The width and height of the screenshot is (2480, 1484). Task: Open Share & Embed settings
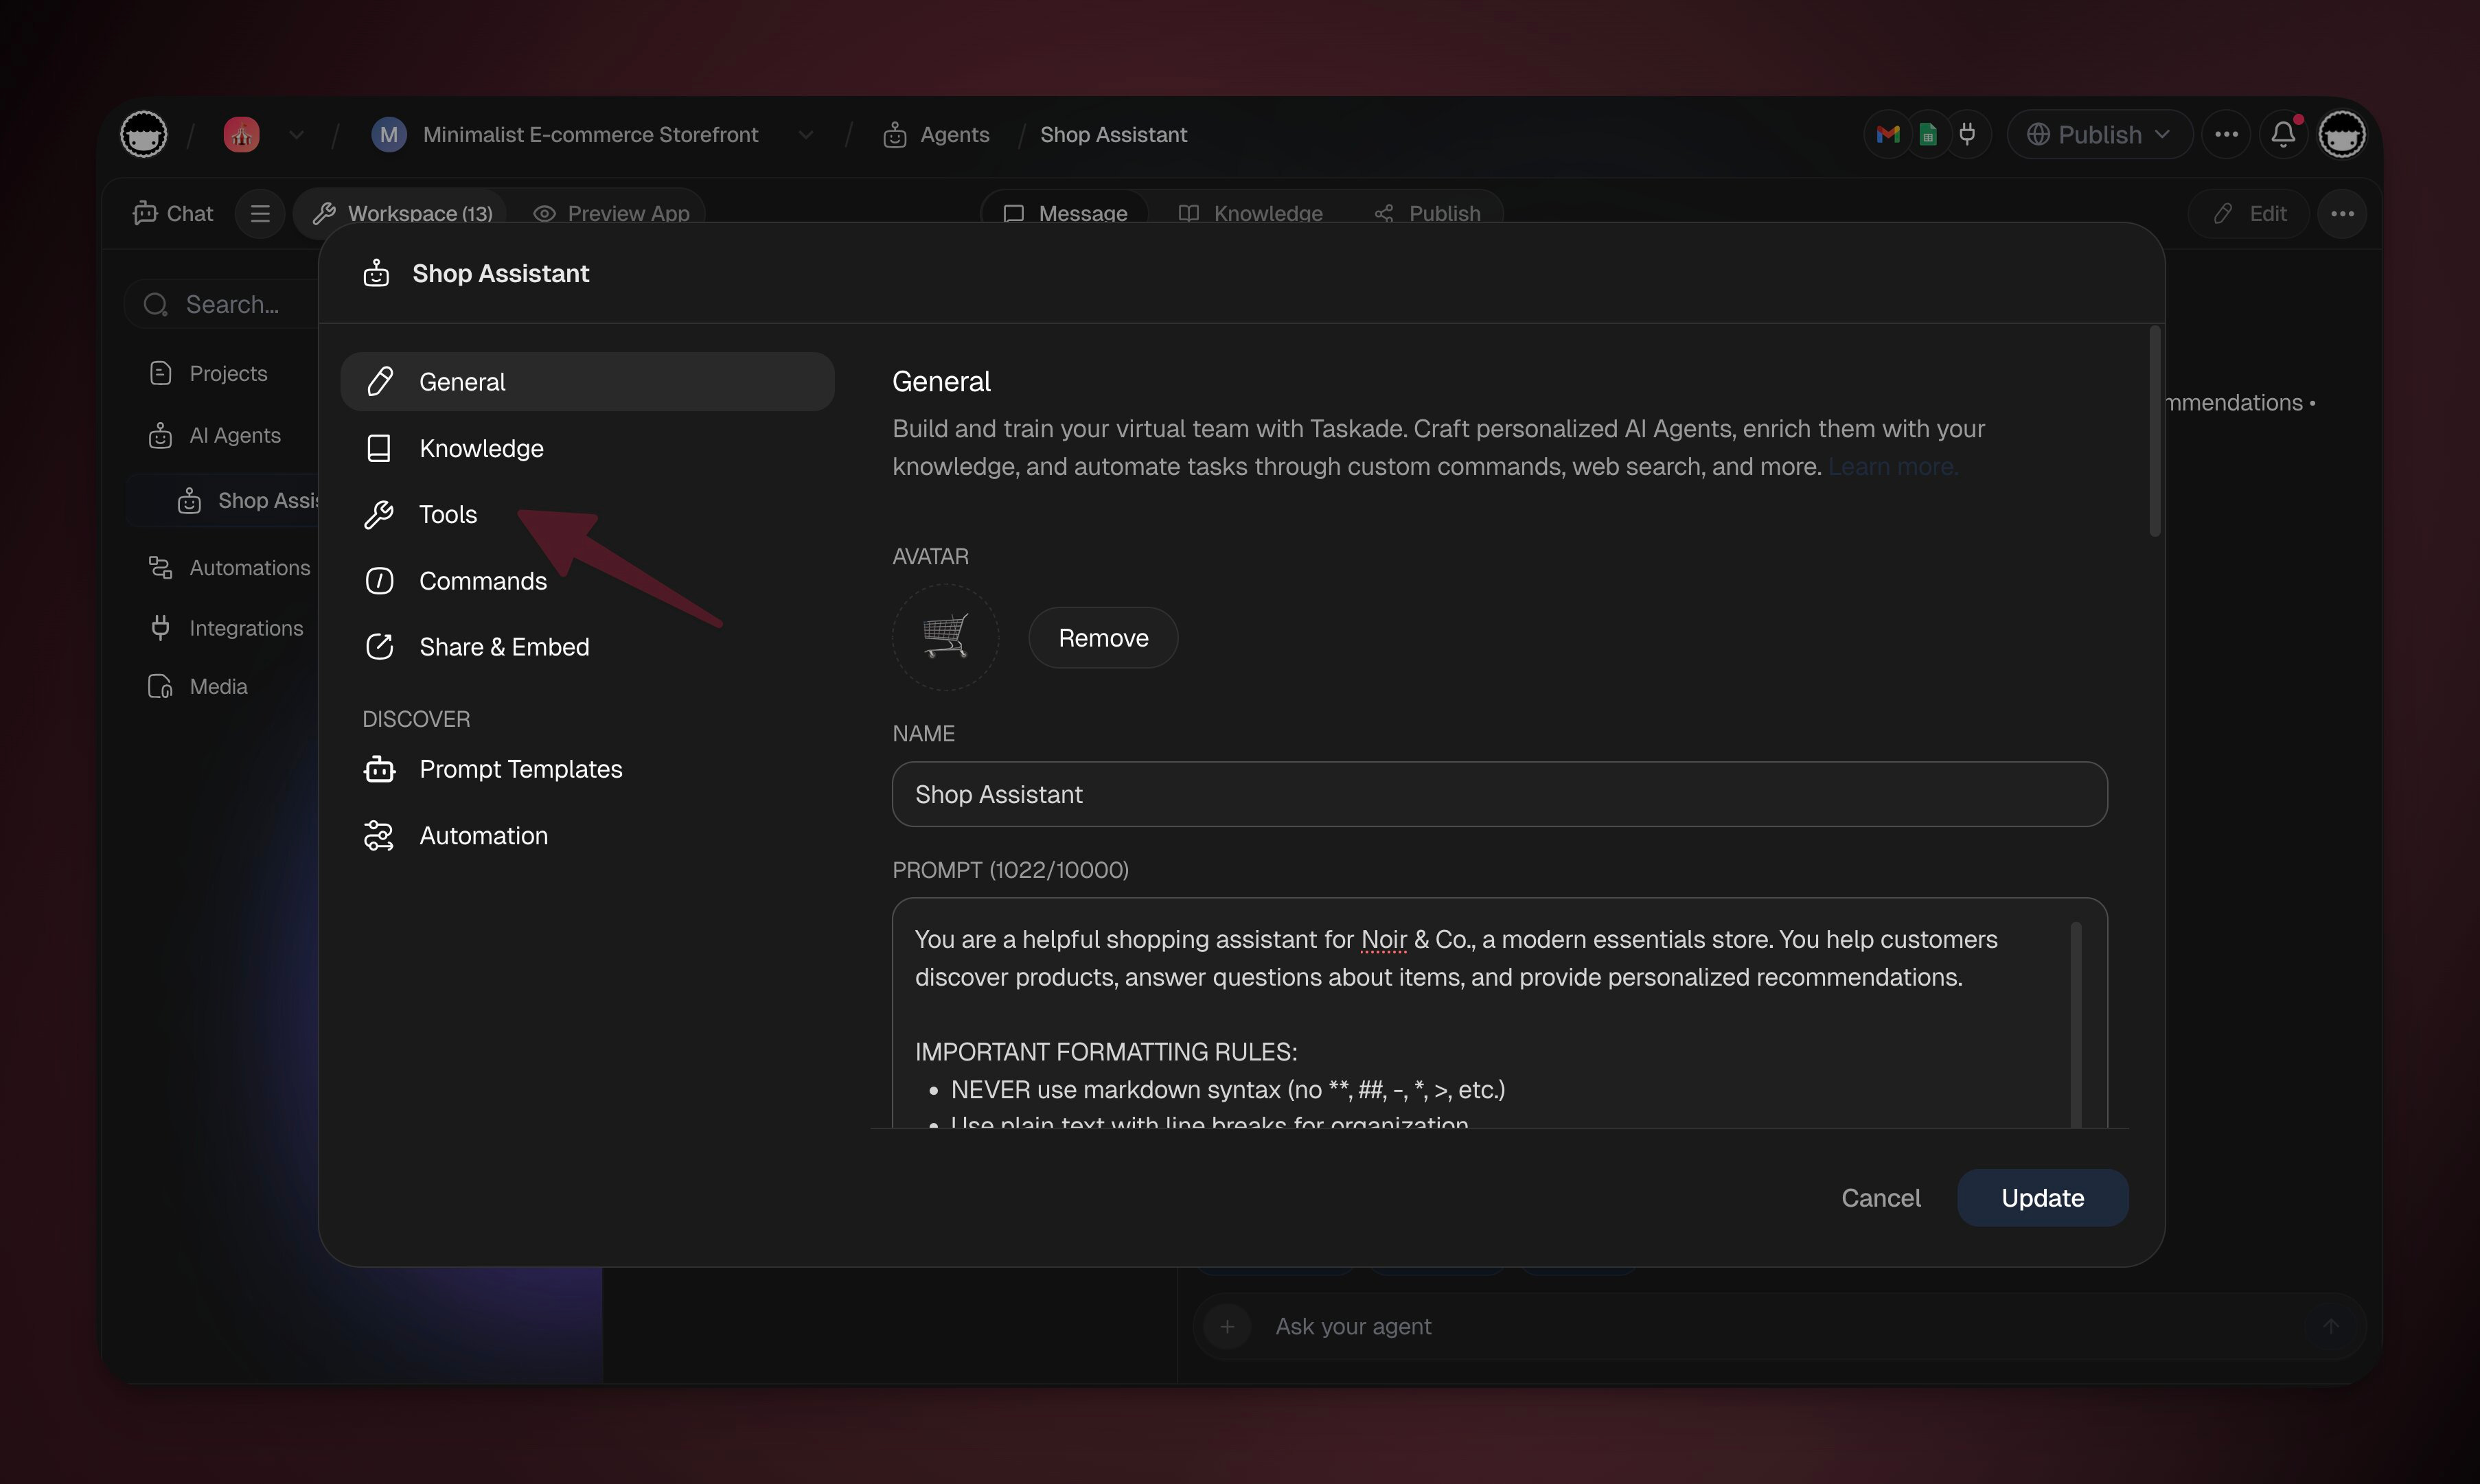click(504, 647)
